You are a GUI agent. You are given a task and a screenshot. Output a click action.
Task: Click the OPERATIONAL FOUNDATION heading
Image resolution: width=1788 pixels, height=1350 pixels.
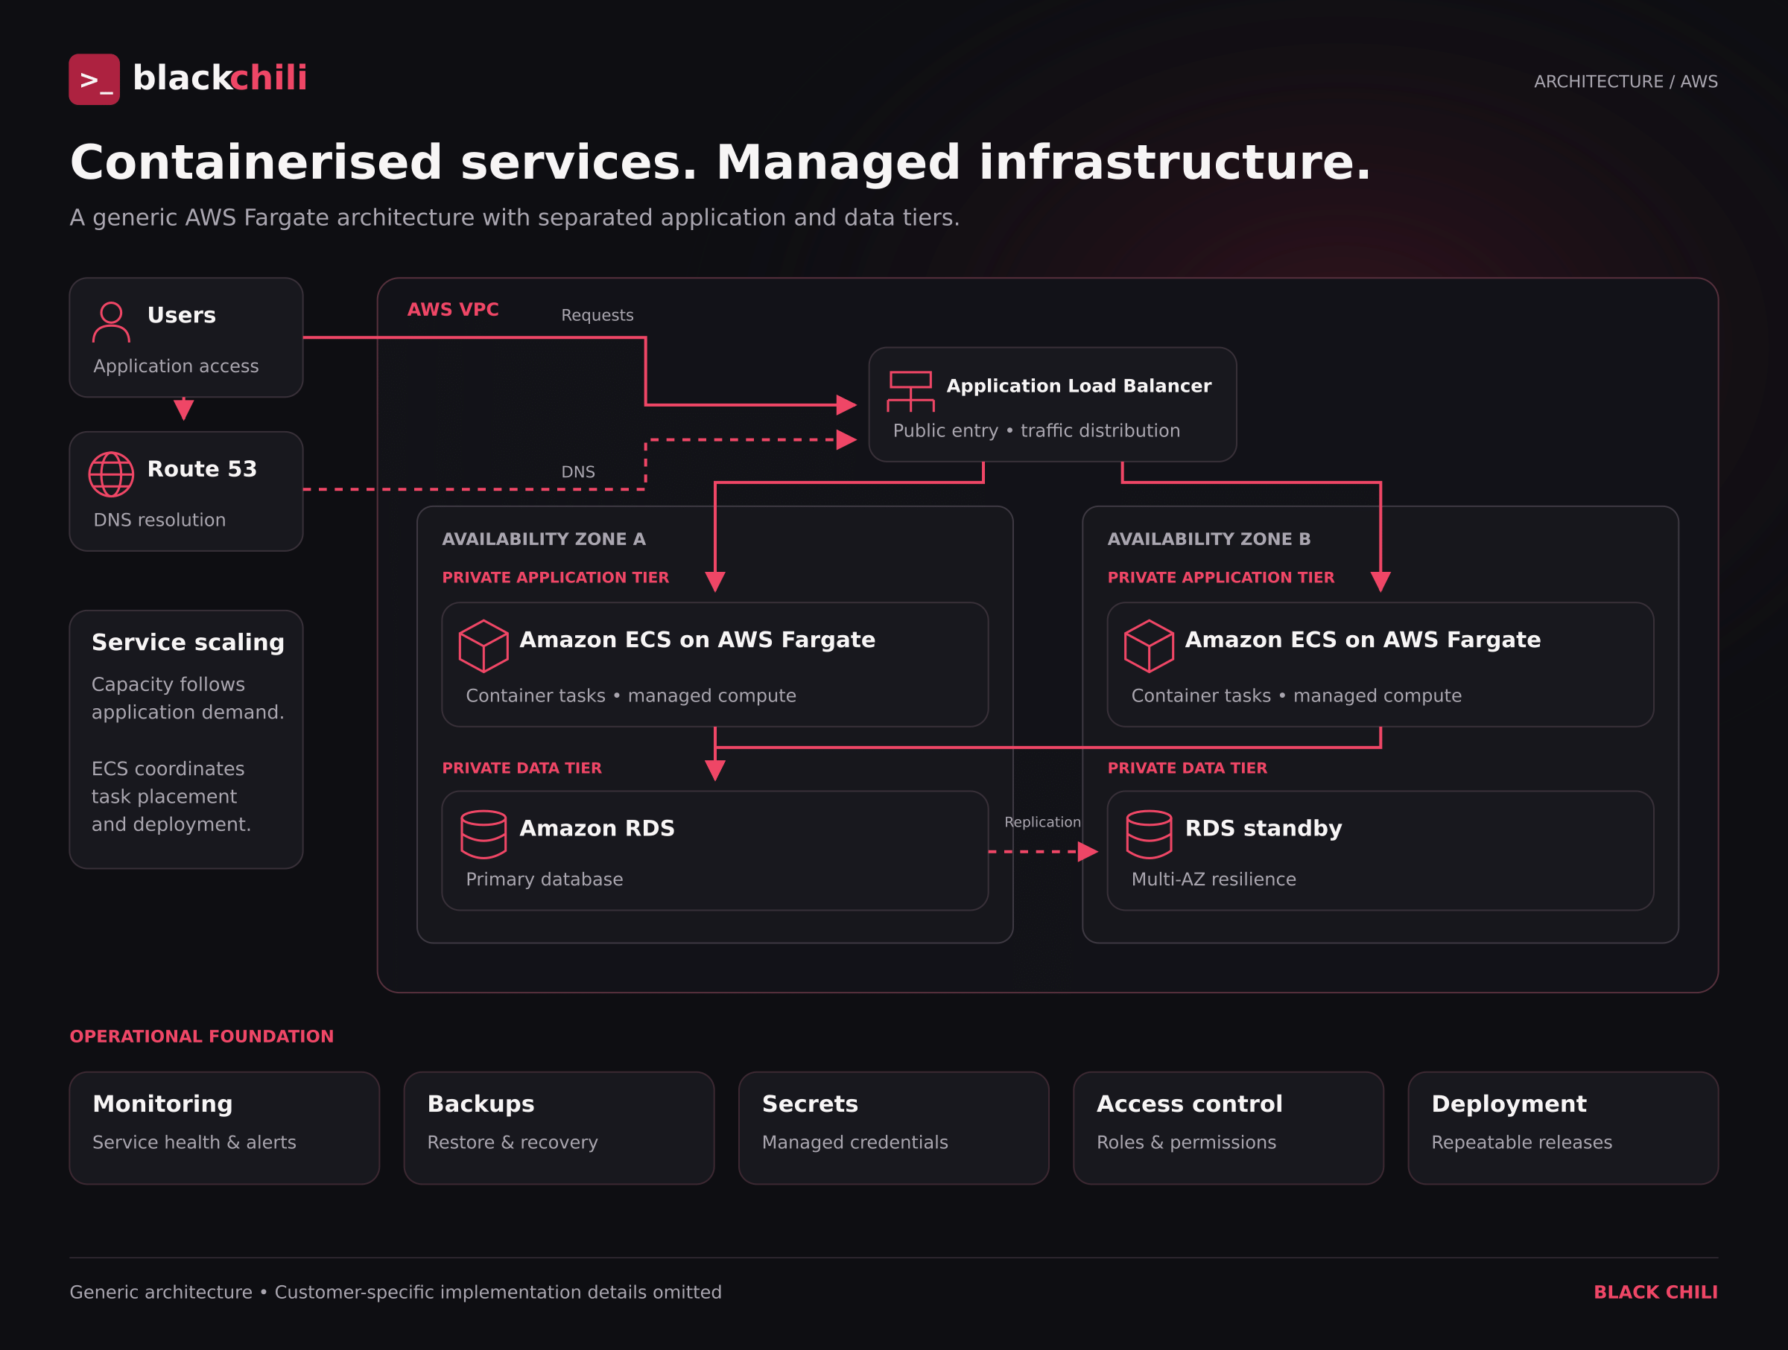201,1037
